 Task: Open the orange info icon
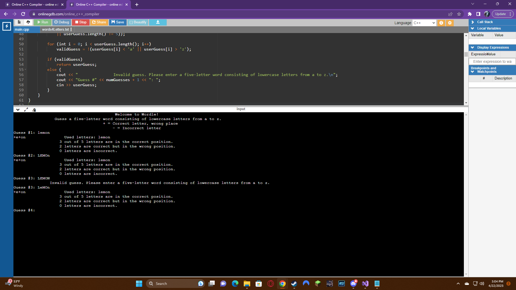point(441,23)
